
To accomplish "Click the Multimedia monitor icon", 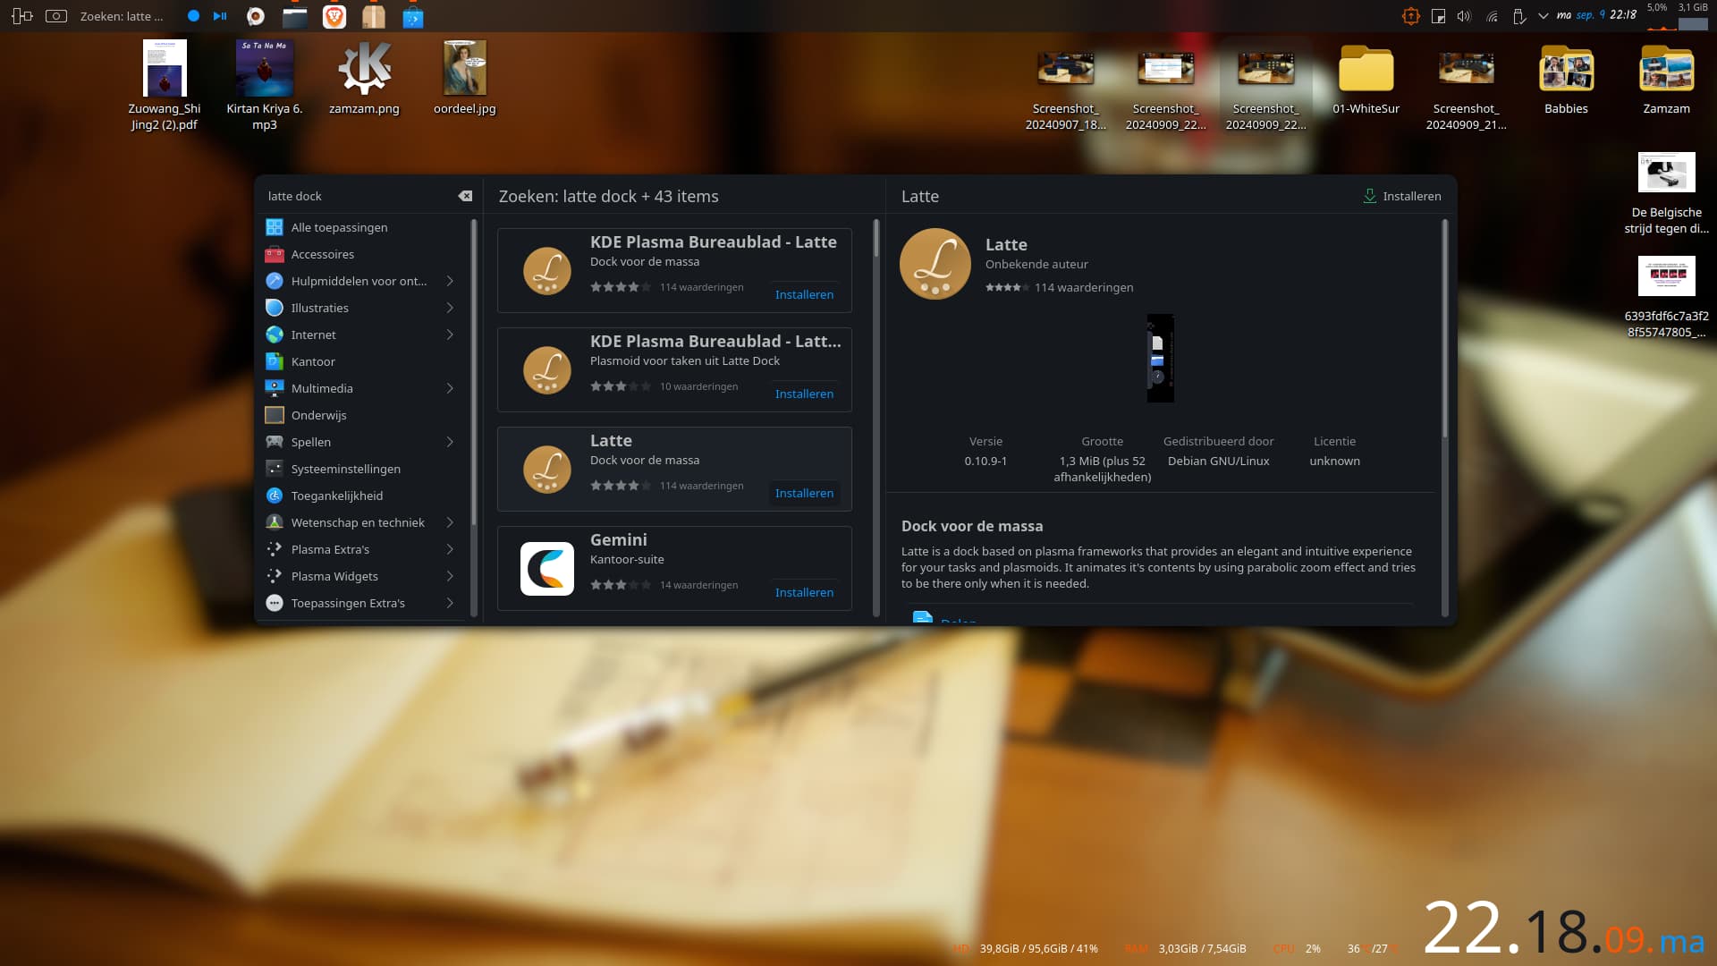I will pyautogui.click(x=275, y=388).
